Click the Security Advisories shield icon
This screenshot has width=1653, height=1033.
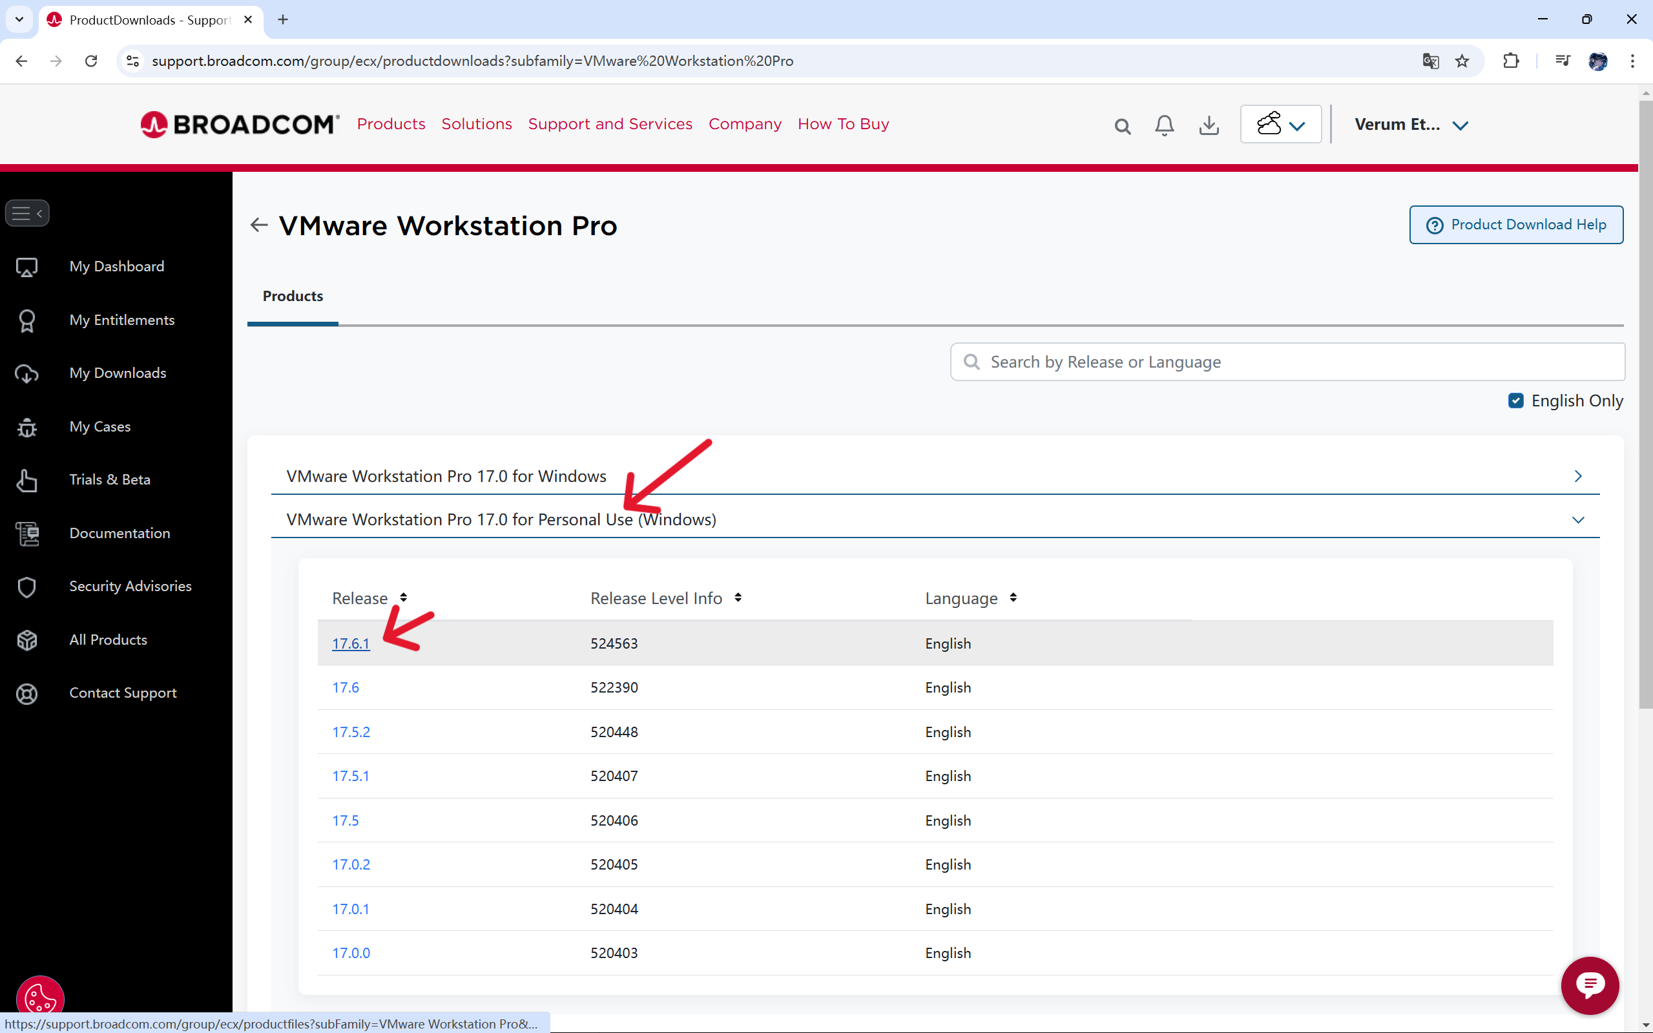tap(26, 587)
